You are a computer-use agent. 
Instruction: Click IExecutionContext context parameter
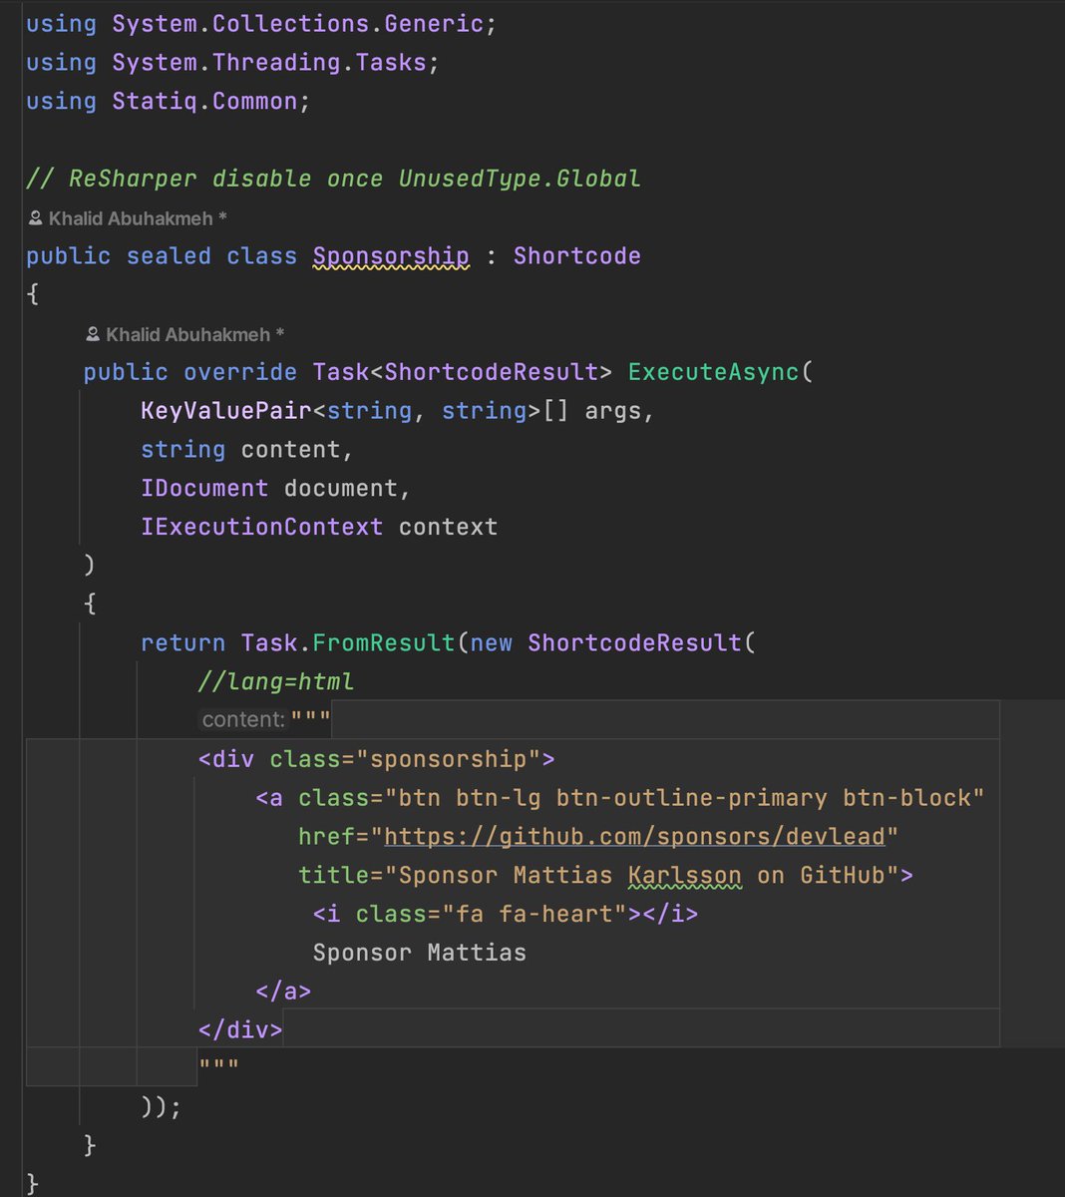click(x=319, y=527)
